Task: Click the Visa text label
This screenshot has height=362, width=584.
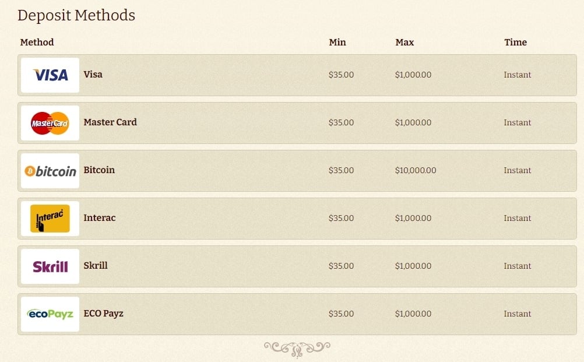Action: pyautogui.click(x=93, y=75)
